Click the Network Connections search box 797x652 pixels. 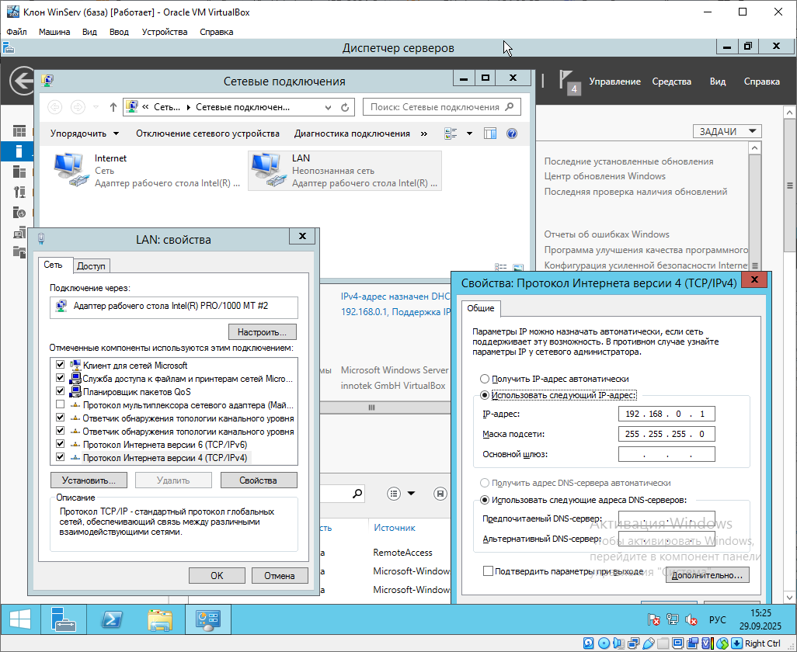click(x=442, y=107)
